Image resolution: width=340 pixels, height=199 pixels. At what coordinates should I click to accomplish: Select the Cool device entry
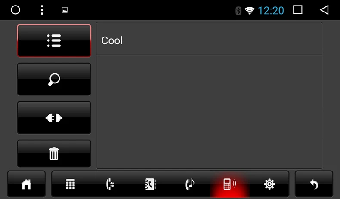pyautogui.click(x=210, y=39)
